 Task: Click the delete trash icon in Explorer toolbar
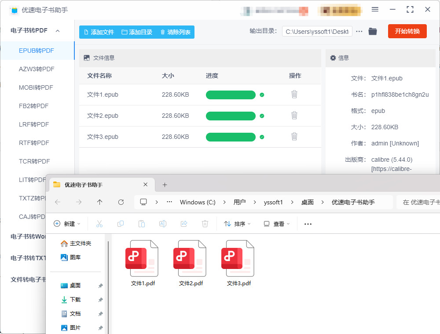[x=205, y=224]
